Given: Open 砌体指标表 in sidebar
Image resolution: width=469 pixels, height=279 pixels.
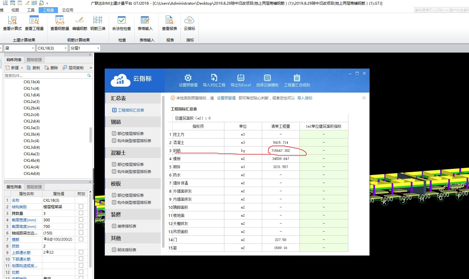Looking at the screenshot, I should pyautogui.click(x=124, y=250).
